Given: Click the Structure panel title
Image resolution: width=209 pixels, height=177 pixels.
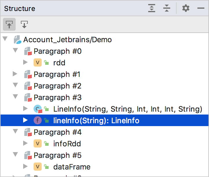Looking at the screenshot, I should tap(19, 8).
